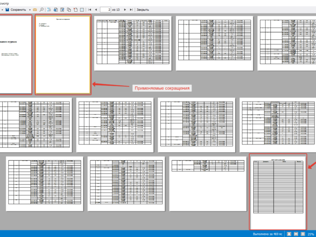The width and height of the screenshot is (316, 237).
Task: Jump to the last page
Action: (x=131, y=9)
